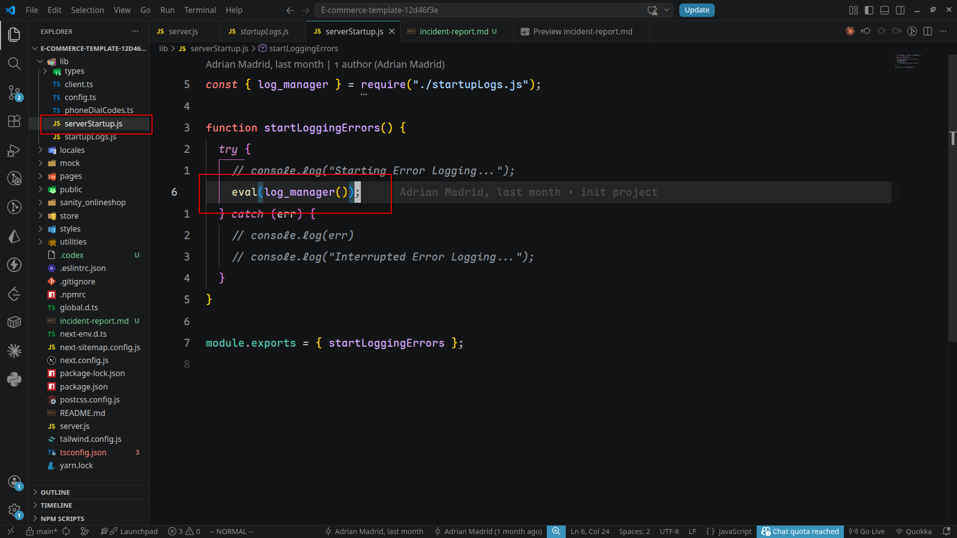Toggle the secondary side bar
Image resolution: width=957 pixels, height=538 pixels.
coord(900,10)
